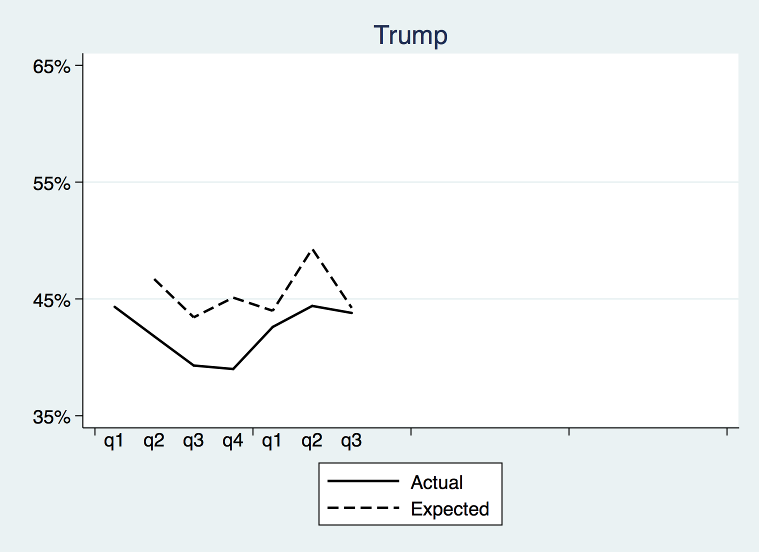Click the first q1 x-axis label
The image size is (759, 552).
click(x=113, y=441)
